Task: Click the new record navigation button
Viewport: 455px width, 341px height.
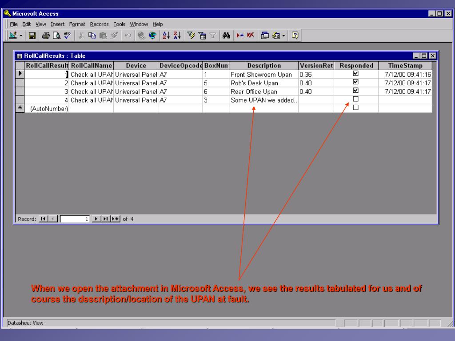Action: coord(115,219)
